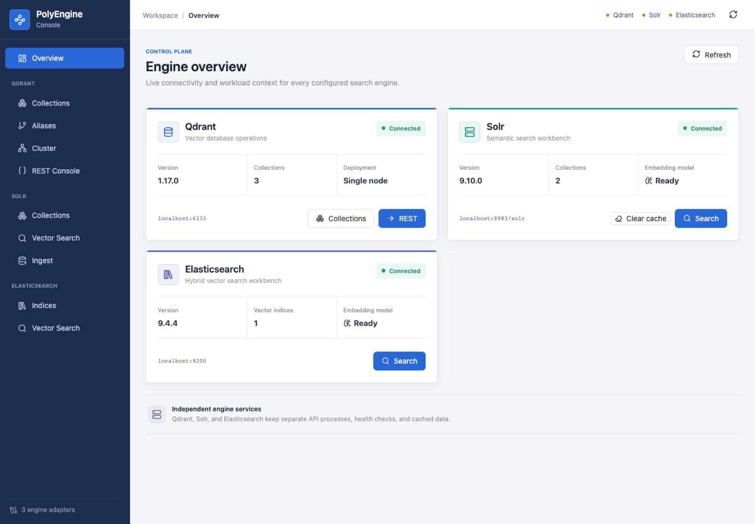The height and width of the screenshot is (524, 755).
Task: Open the Overview sidebar item
Action: pyautogui.click(x=65, y=58)
